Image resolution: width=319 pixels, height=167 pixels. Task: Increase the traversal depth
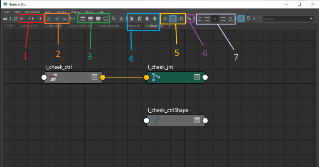[x=223, y=19]
